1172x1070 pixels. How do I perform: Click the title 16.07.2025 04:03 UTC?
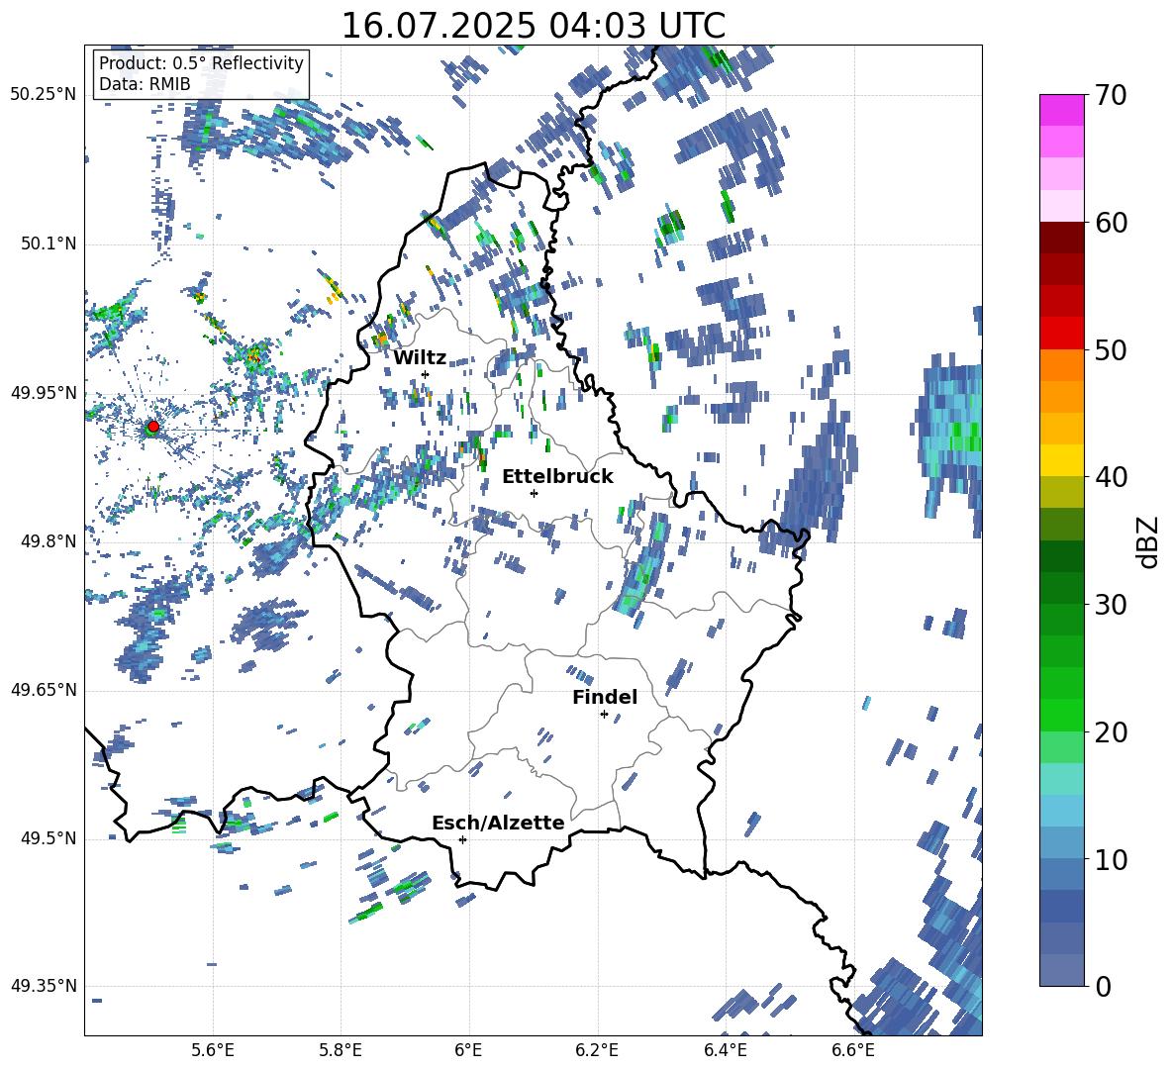pos(534,26)
